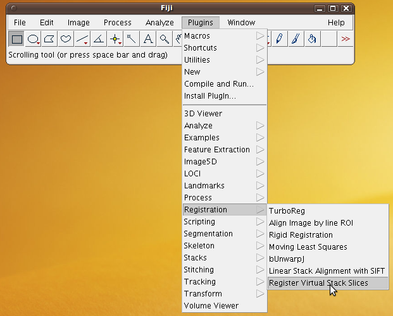Expand the Image5D submenu
The height and width of the screenshot is (316, 393).
(224, 162)
